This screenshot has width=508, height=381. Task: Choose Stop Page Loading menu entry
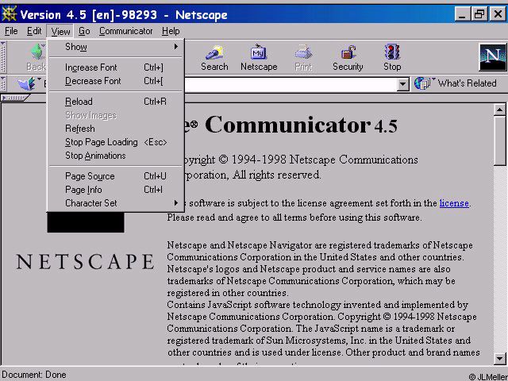click(116, 142)
